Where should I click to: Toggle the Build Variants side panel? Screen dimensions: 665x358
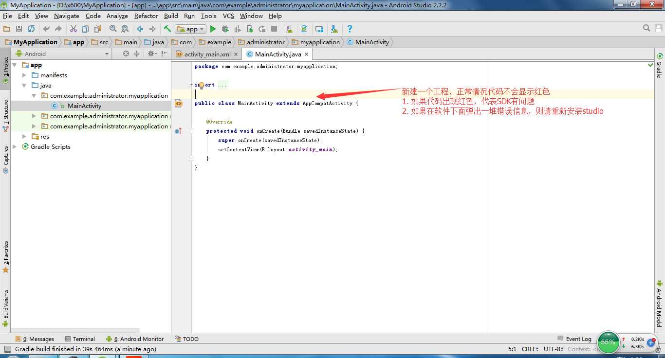coord(5,308)
